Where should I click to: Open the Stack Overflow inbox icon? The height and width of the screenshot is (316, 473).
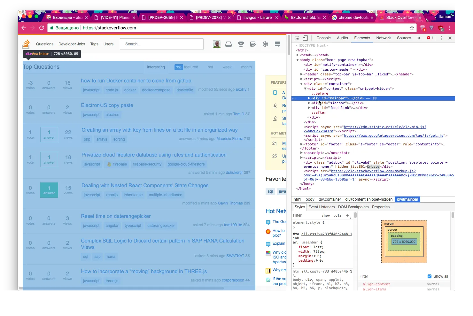[229, 44]
